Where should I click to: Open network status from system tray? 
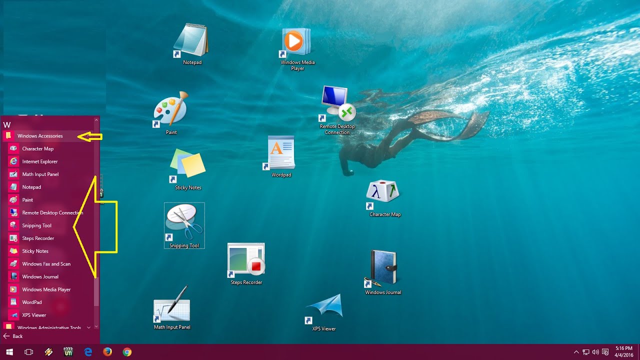pos(585,352)
